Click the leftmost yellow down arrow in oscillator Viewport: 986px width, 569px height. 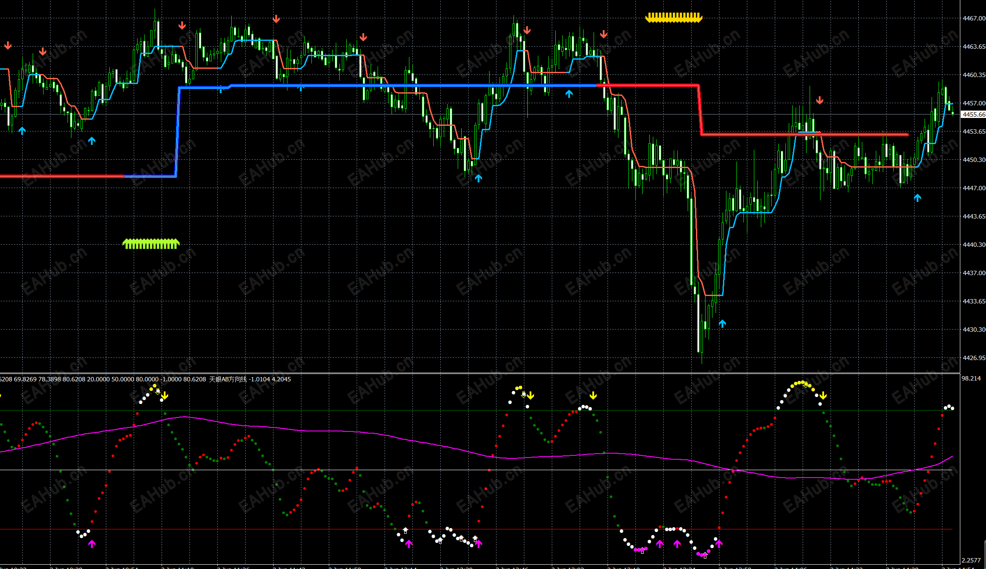click(164, 395)
